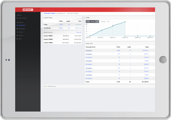Click Today's clicks value 3,889

coord(61,25)
